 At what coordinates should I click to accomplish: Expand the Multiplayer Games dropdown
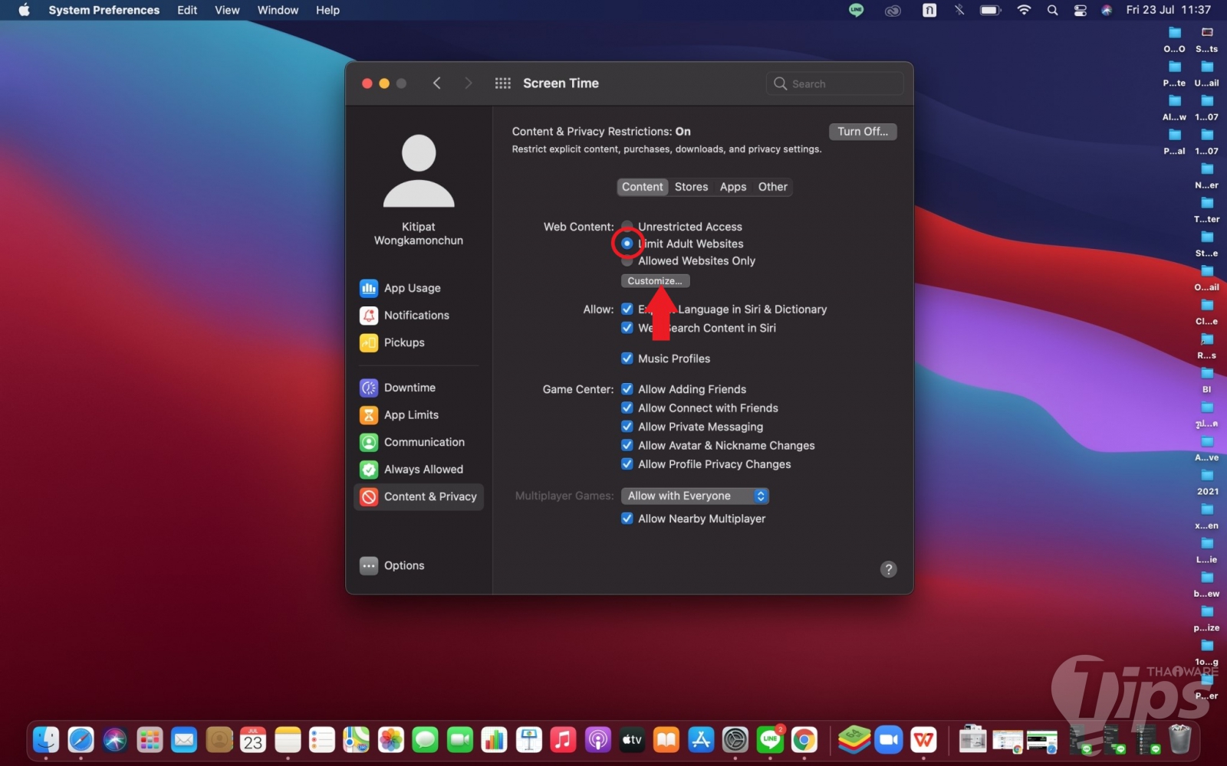coord(695,496)
